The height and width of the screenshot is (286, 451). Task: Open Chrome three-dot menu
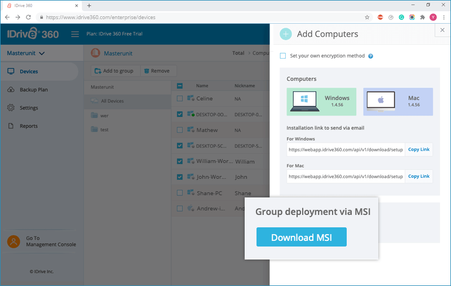pyautogui.click(x=444, y=17)
